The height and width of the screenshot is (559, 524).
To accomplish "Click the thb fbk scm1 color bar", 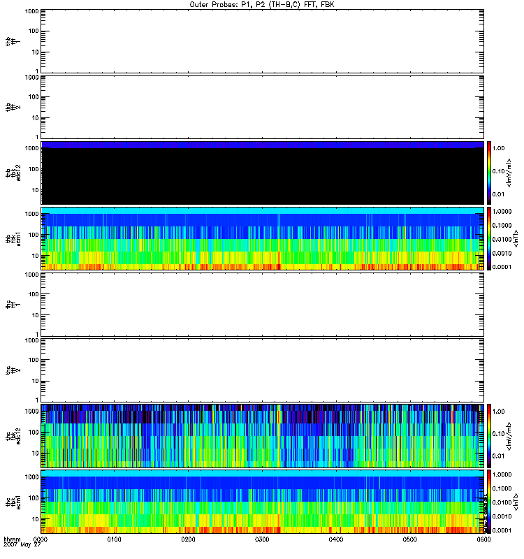I will pos(489,238).
